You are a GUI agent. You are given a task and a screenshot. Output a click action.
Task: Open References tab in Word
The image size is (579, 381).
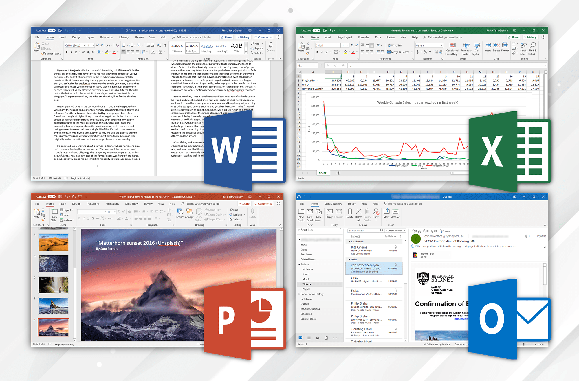tap(107, 37)
